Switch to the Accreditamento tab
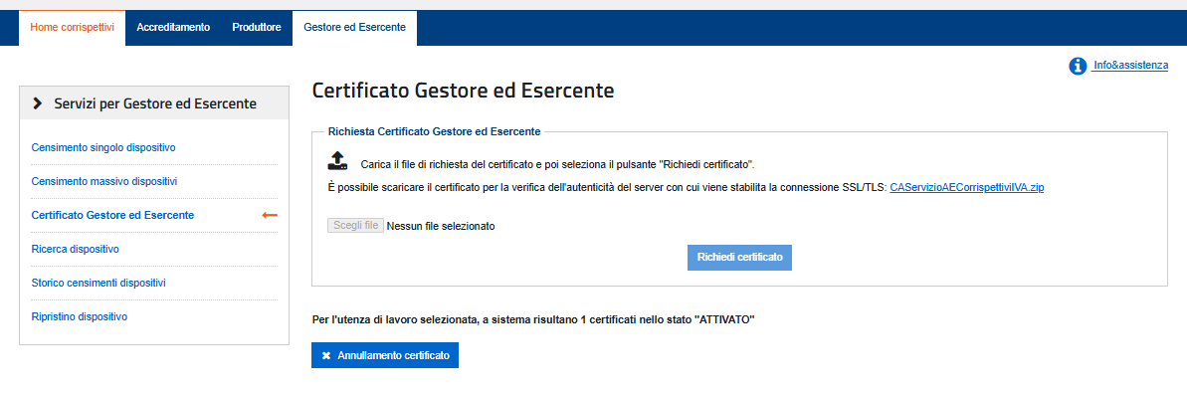The width and height of the screenshot is (1187, 394). click(x=172, y=27)
